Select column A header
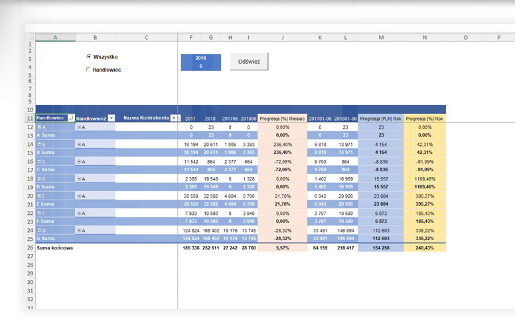This screenshot has width=515, height=333. (55, 38)
